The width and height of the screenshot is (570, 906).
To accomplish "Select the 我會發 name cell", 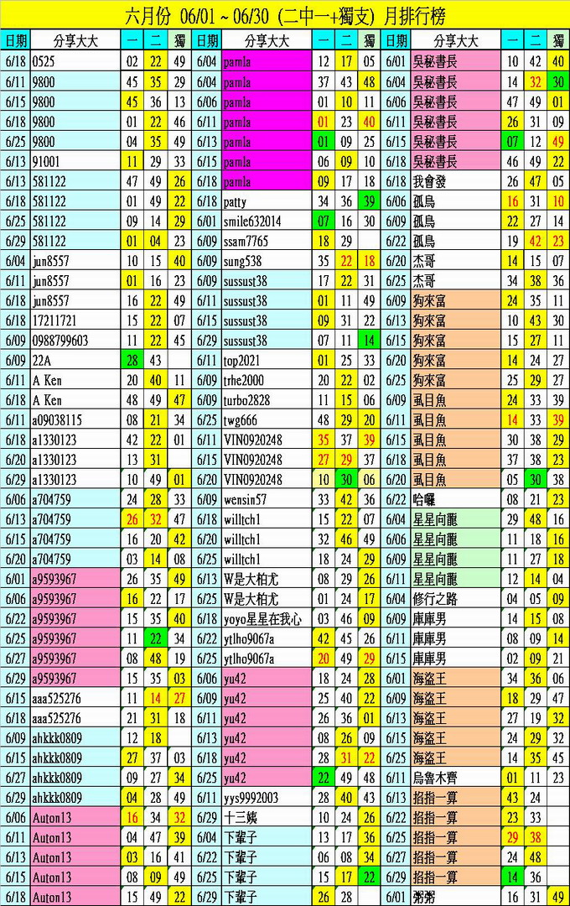I will pos(456,181).
